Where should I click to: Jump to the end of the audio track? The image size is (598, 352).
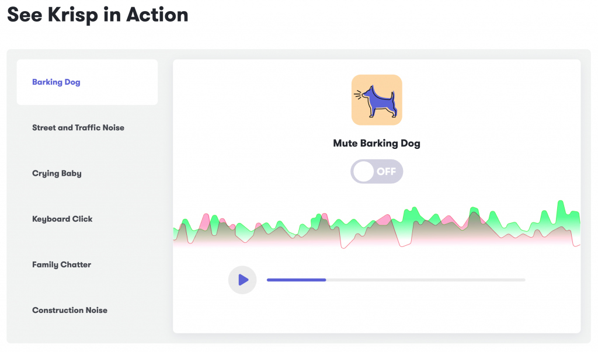pyautogui.click(x=524, y=280)
